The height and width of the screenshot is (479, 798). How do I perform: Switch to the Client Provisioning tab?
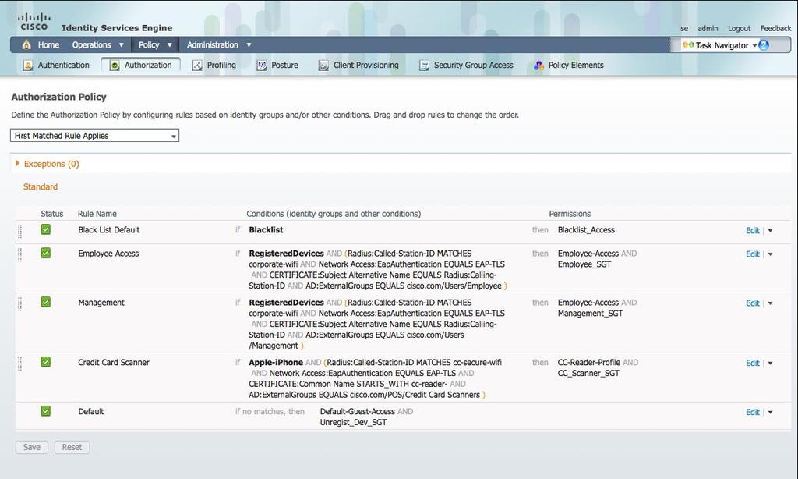click(366, 66)
